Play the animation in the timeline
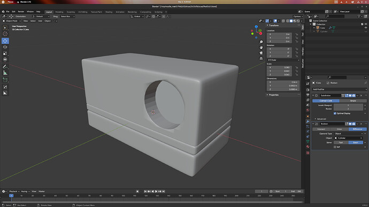Viewport: 369px width, 207px height. pos(156,192)
